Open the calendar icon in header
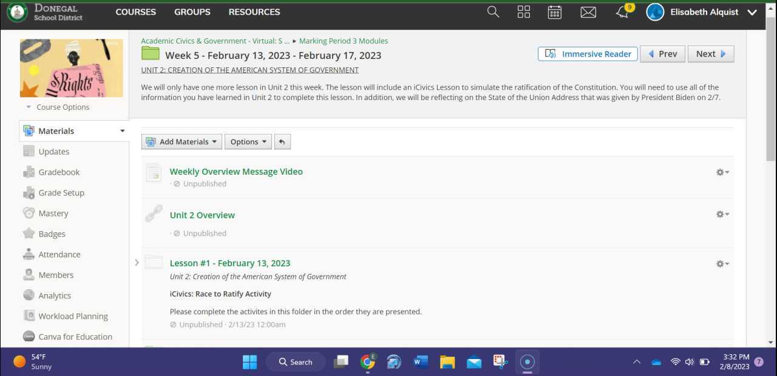Image resolution: width=777 pixels, height=376 pixels. pos(554,12)
